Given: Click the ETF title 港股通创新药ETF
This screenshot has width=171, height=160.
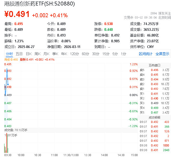Looking at the screenshot, I should (x=40, y=4).
